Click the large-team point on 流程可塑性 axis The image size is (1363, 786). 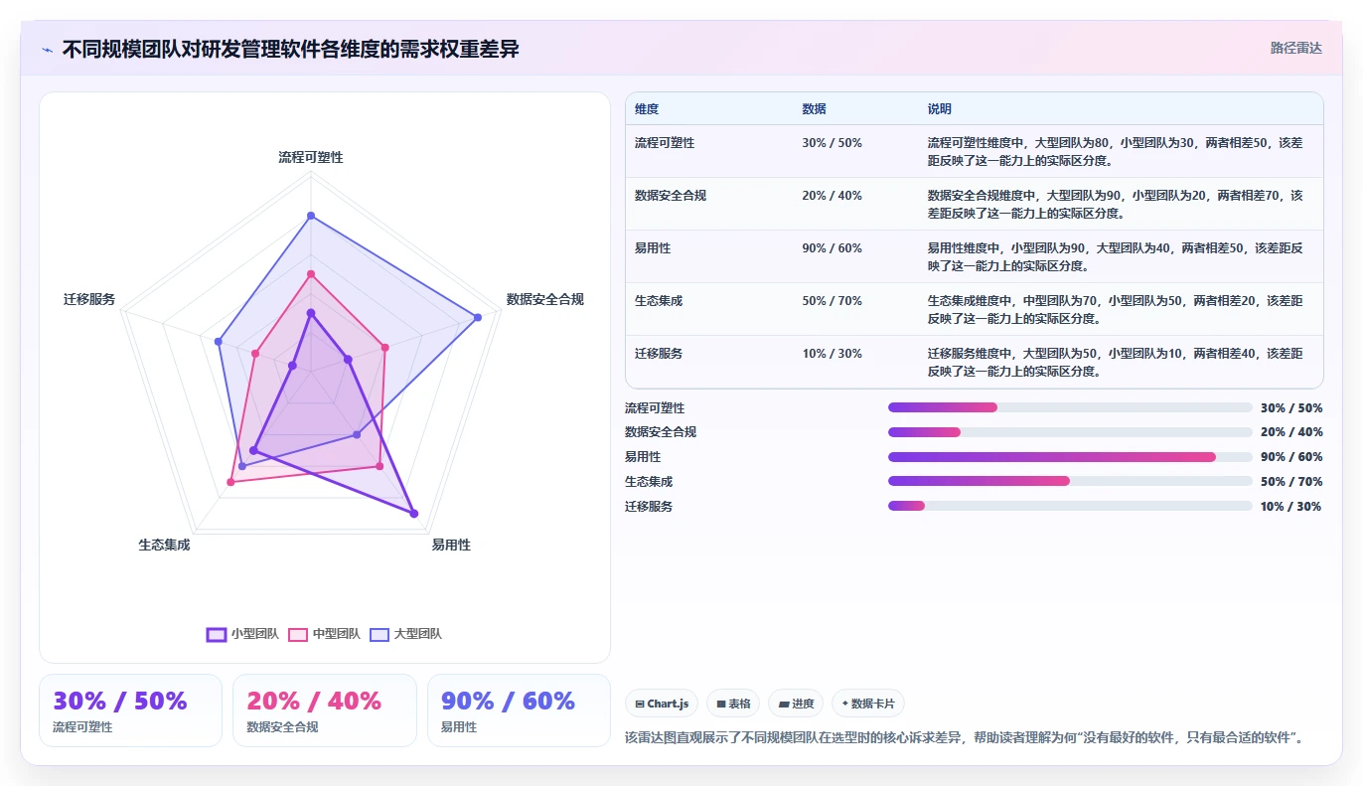click(311, 216)
